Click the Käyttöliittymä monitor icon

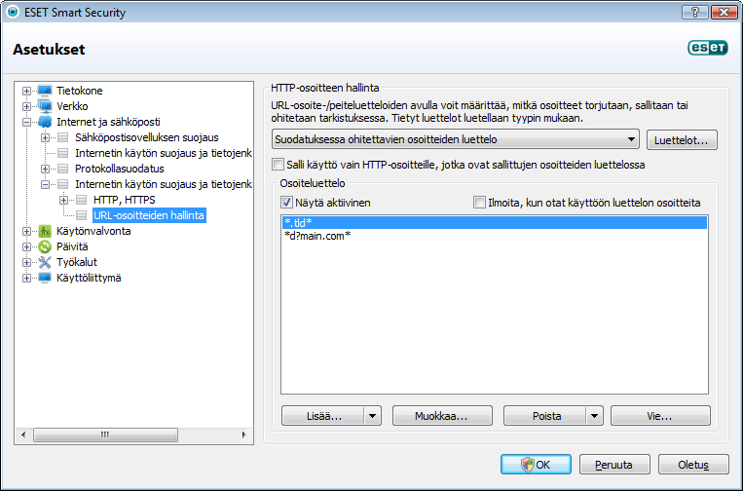(x=45, y=278)
